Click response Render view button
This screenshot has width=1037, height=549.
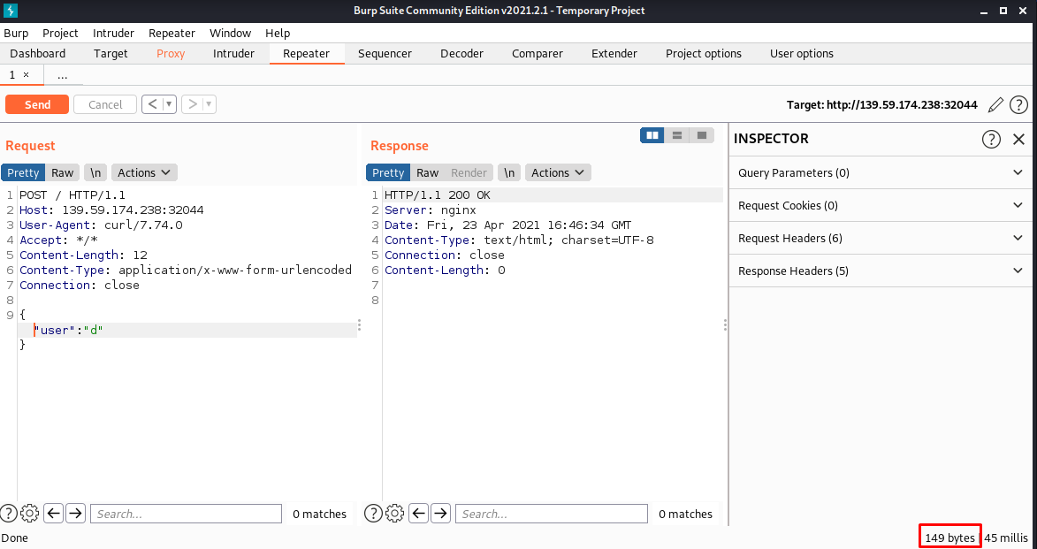pyautogui.click(x=469, y=172)
